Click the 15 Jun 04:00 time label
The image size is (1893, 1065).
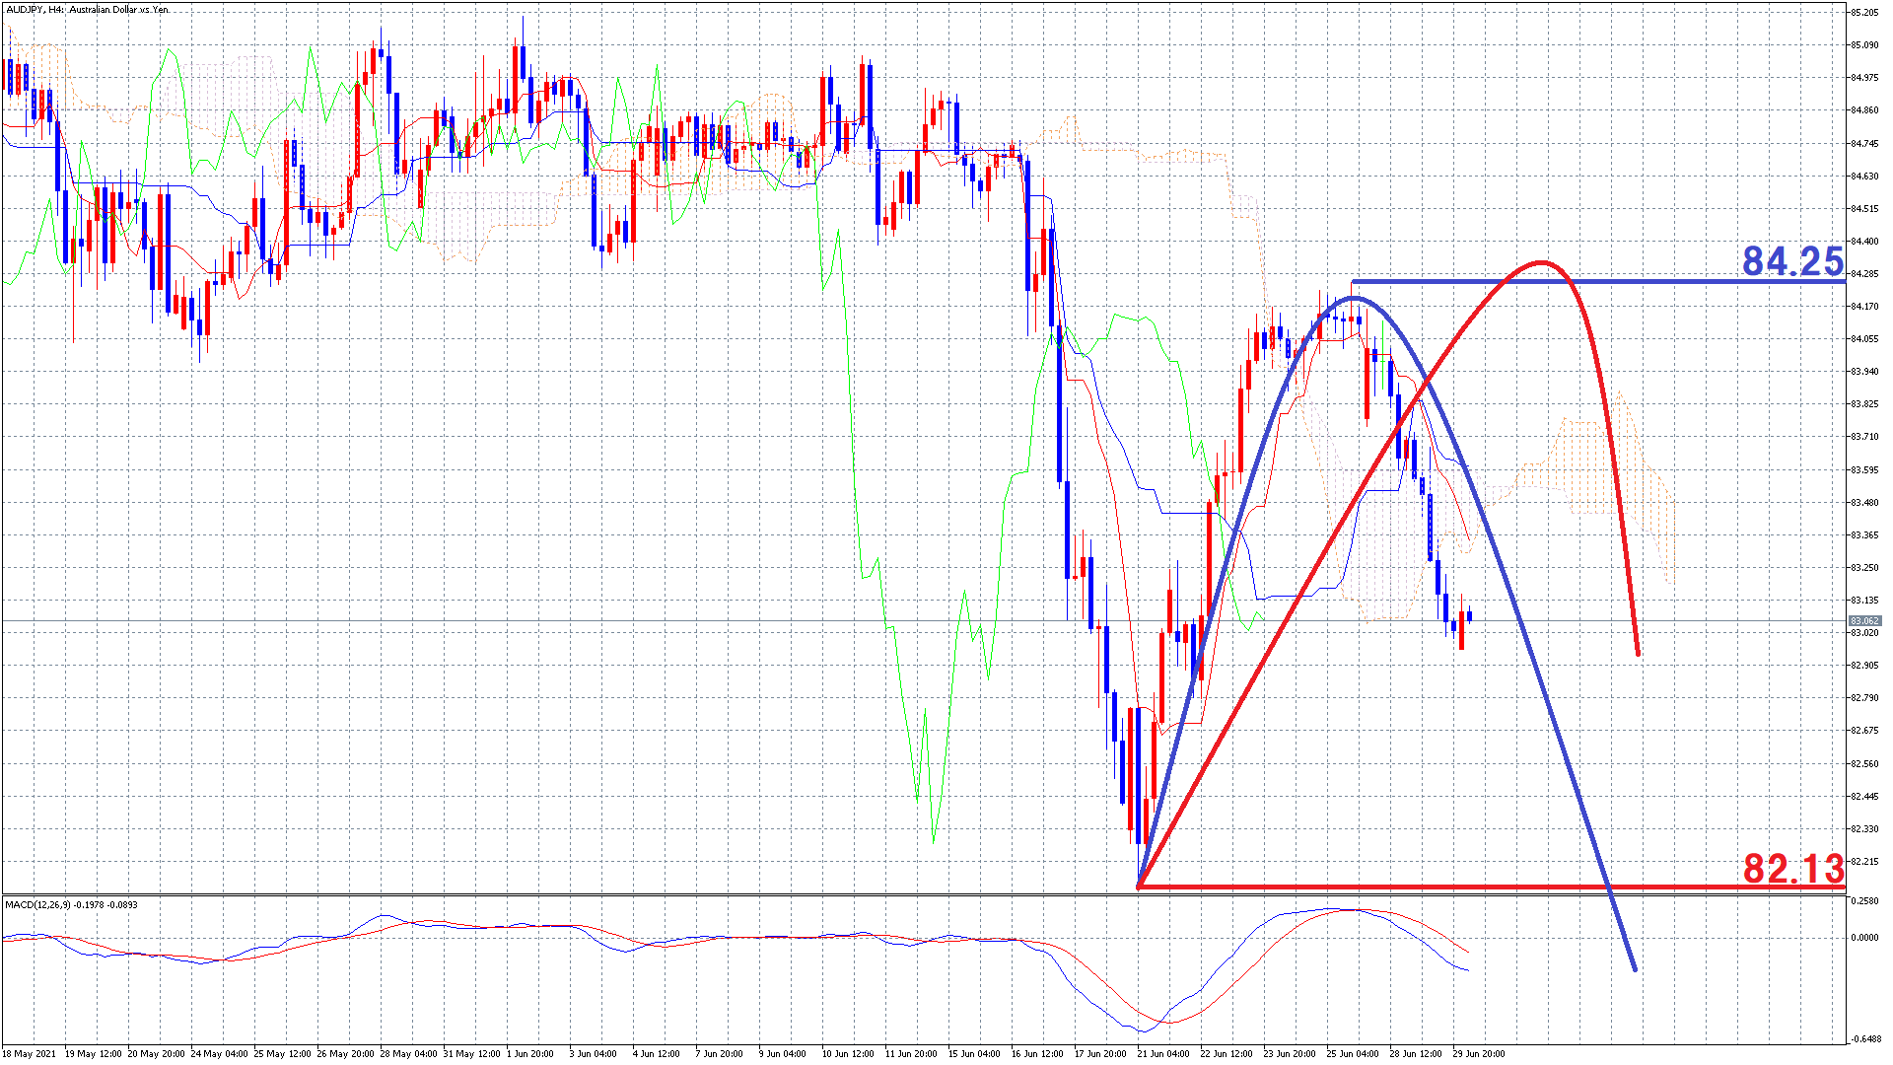[x=974, y=1053]
